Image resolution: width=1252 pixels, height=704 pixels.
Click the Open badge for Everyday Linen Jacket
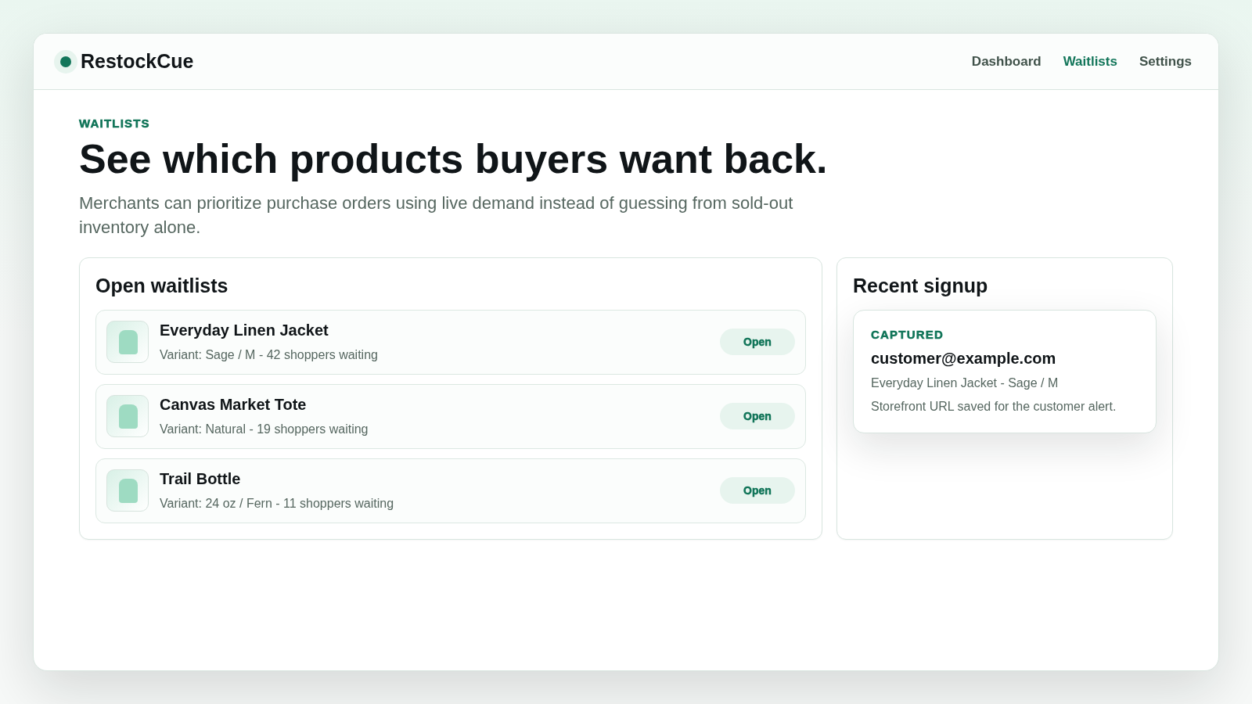(x=757, y=342)
